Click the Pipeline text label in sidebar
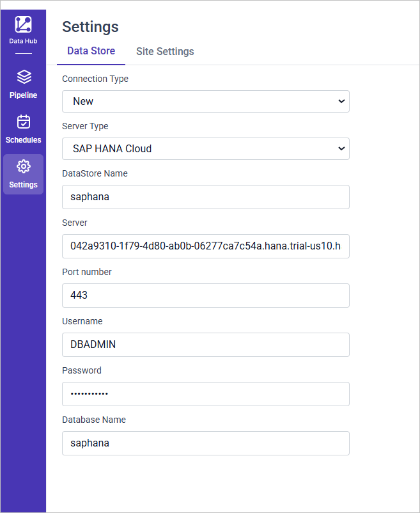Viewport: 420px width, 513px height. point(23,95)
